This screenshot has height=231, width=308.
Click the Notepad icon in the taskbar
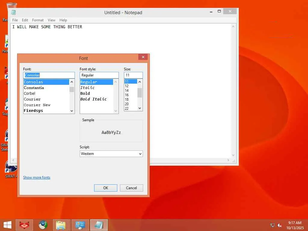click(99, 225)
